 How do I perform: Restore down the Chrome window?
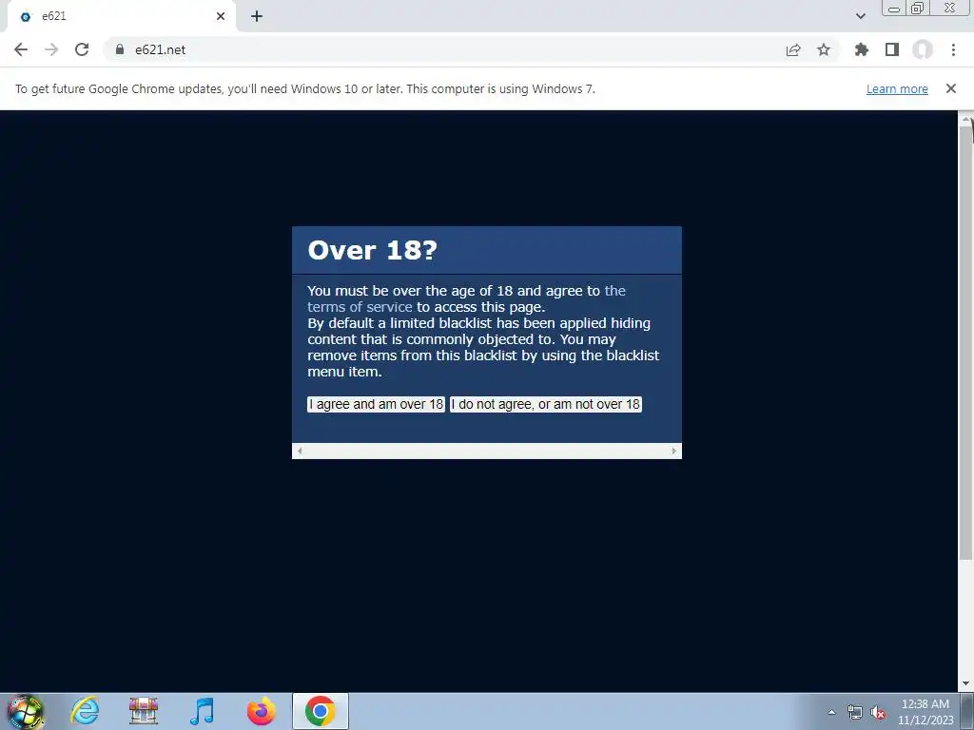(918, 9)
